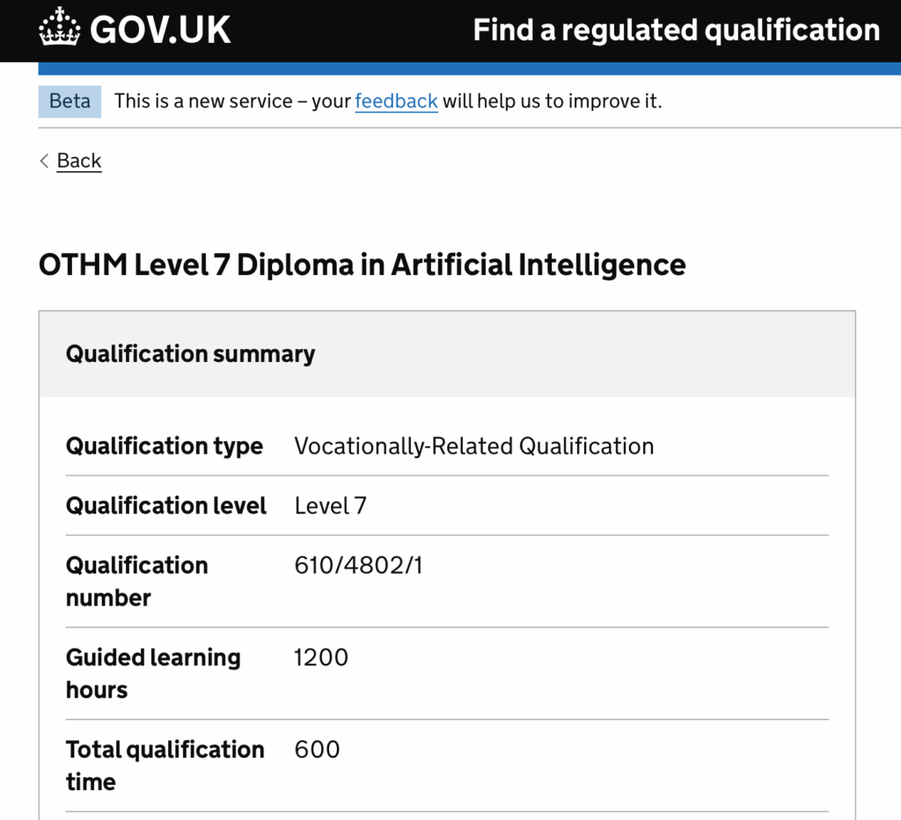This screenshot has width=901, height=820.
Task: Click the 1200 guided learning hours value
Action: (x=321, y=657)
